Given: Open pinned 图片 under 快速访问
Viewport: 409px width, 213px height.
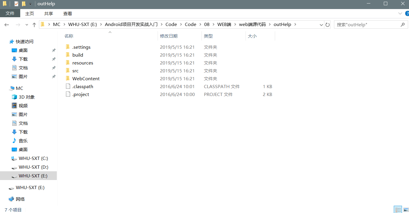Looking at the screenshot, I should [23, 76].
